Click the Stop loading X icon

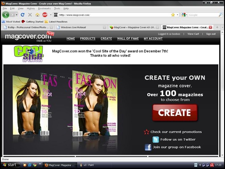(x=30, y=15)
